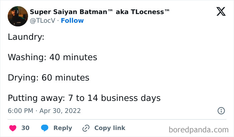Click the "Drying: 60 minutes" line

click(x=48, y=78)
